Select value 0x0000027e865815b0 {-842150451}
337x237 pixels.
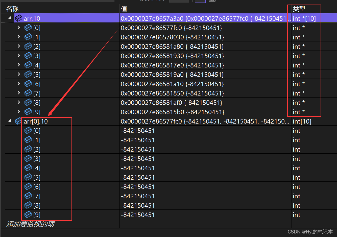[172, 112]
